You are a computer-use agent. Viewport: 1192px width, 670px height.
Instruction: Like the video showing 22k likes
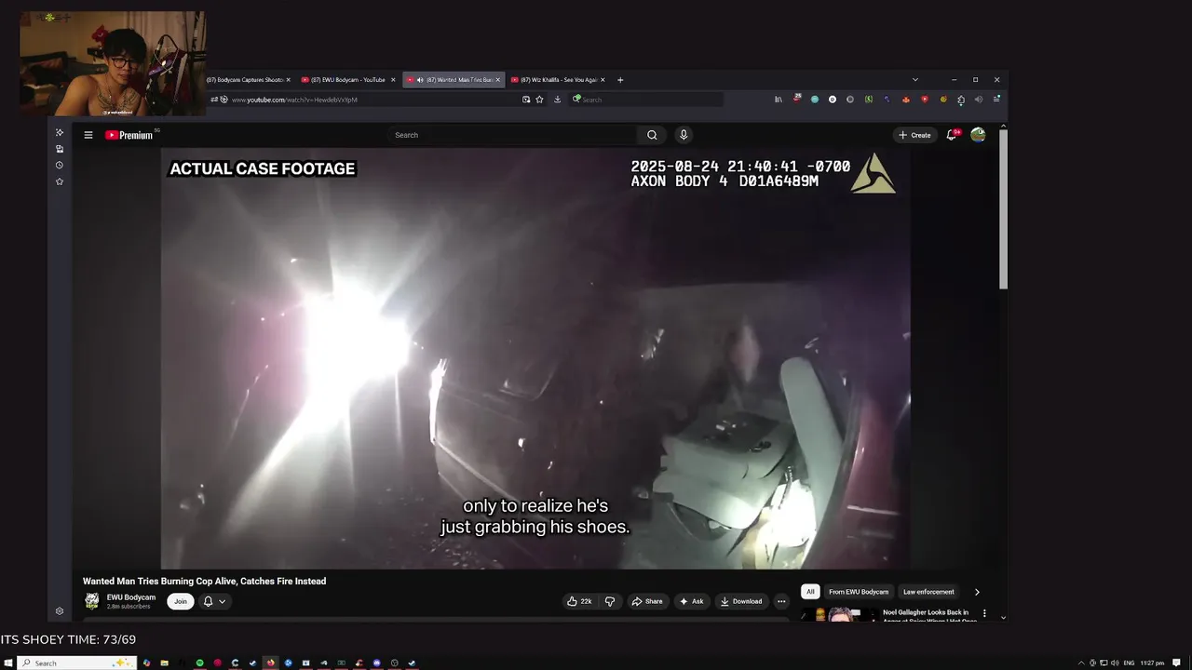[579, 601]
